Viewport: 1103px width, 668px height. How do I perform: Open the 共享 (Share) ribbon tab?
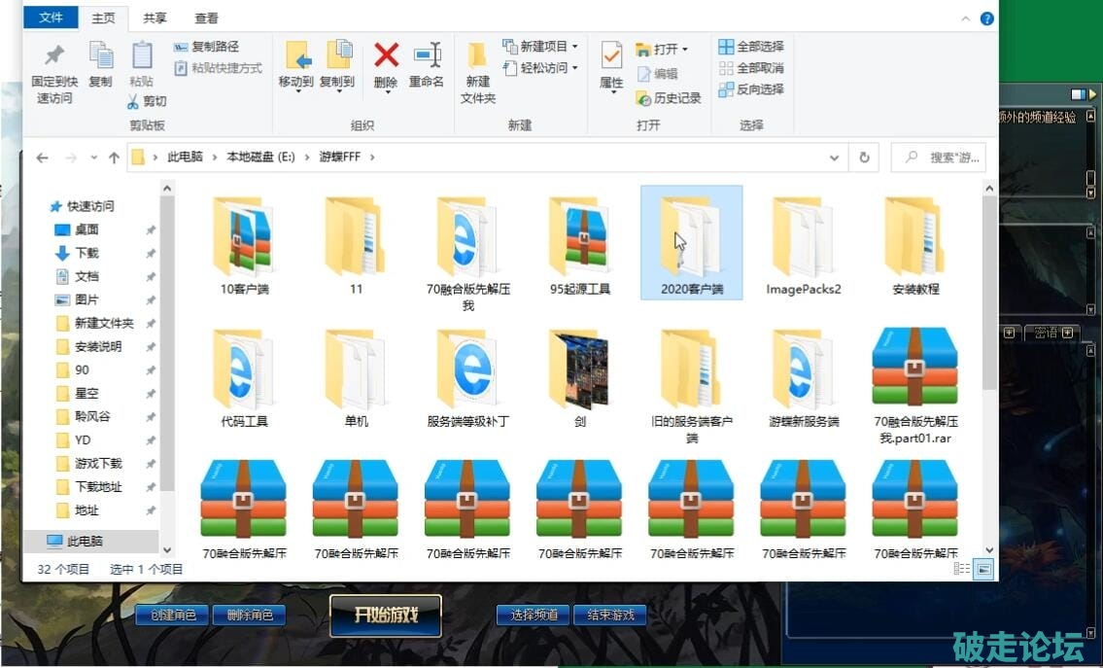(155, 18)
